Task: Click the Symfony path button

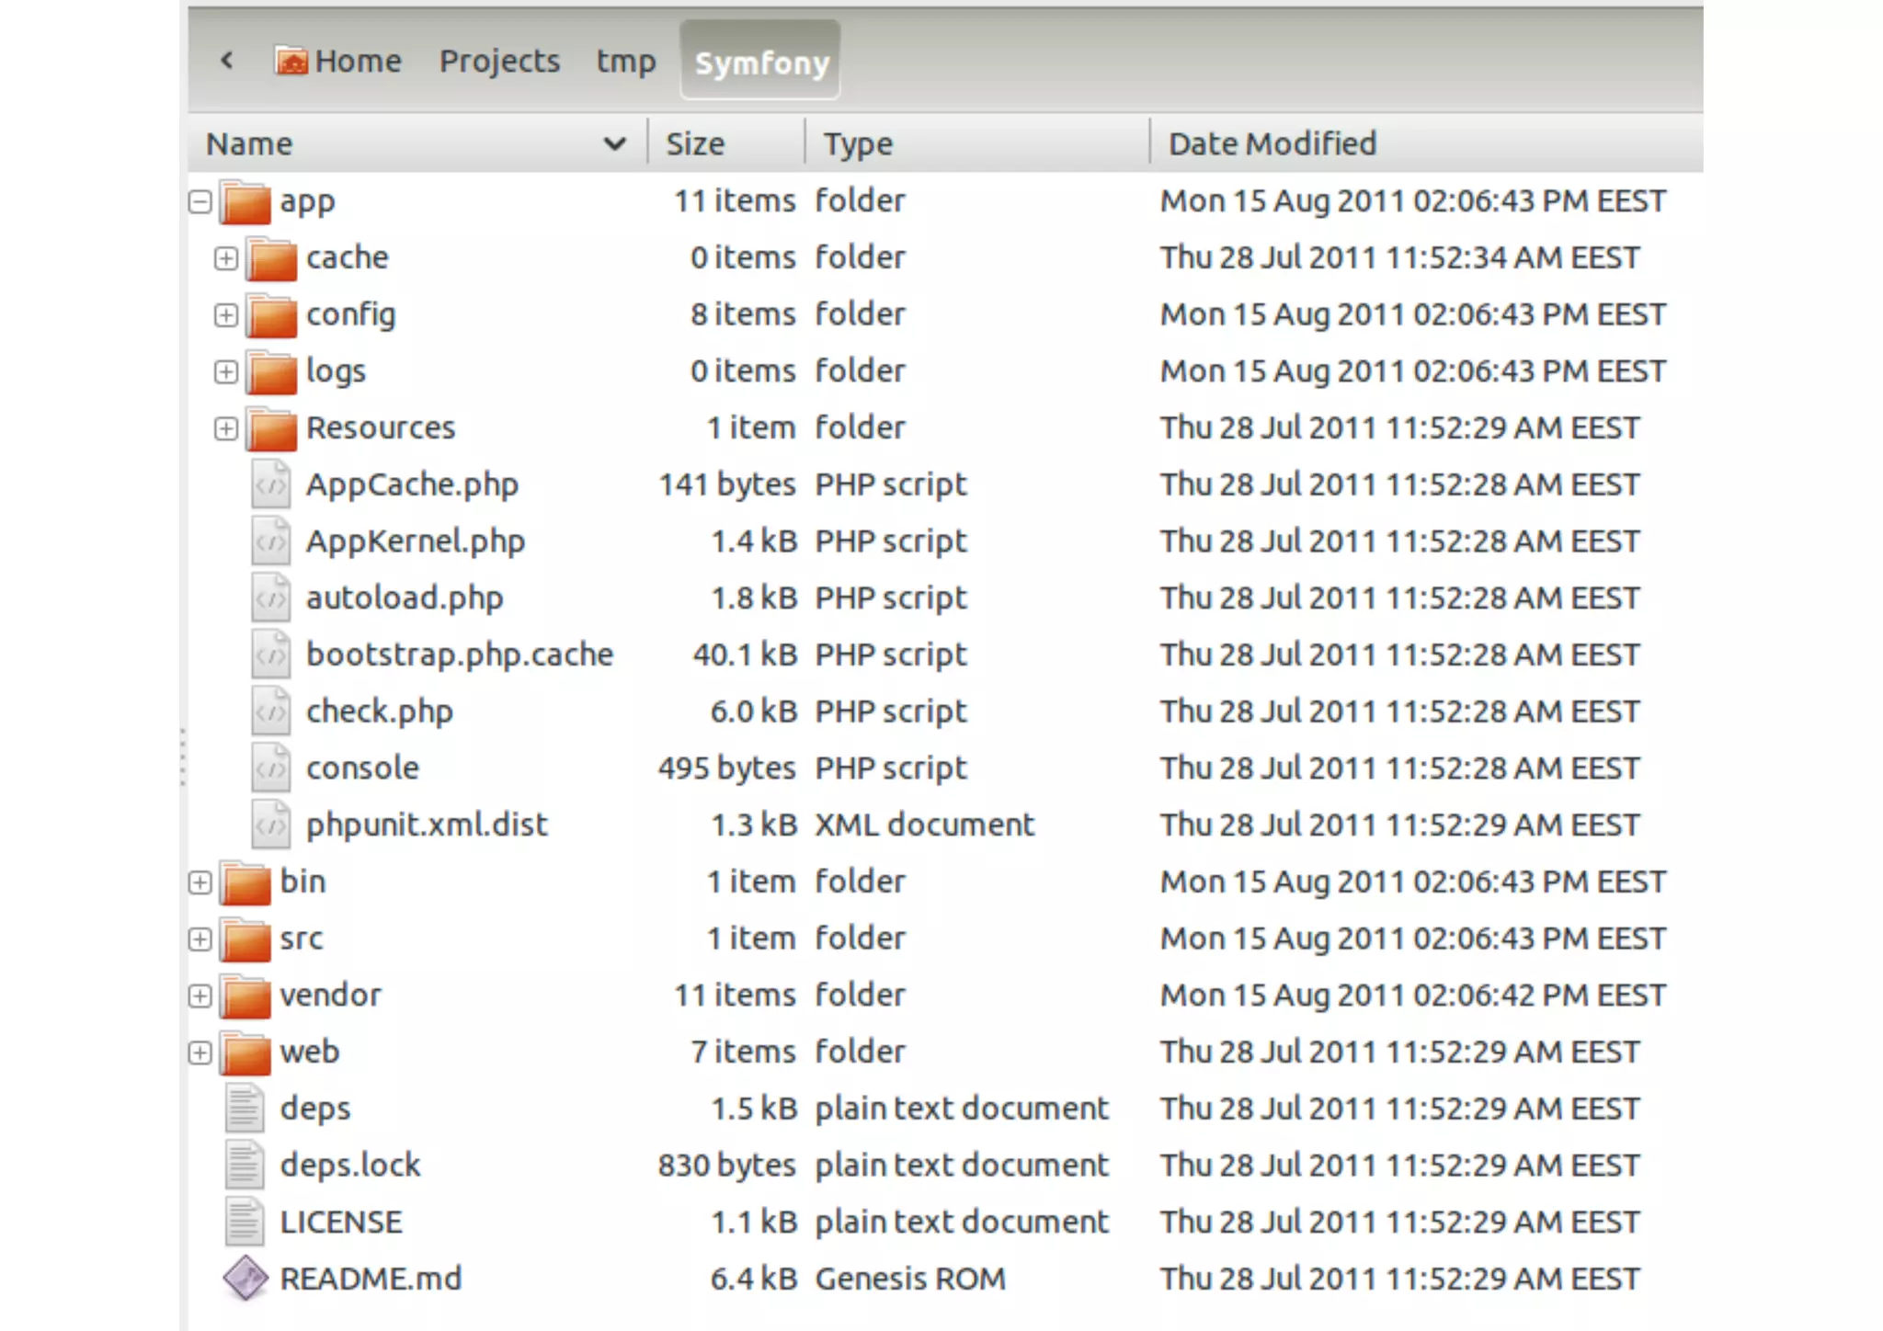Action: coord(760,62)
